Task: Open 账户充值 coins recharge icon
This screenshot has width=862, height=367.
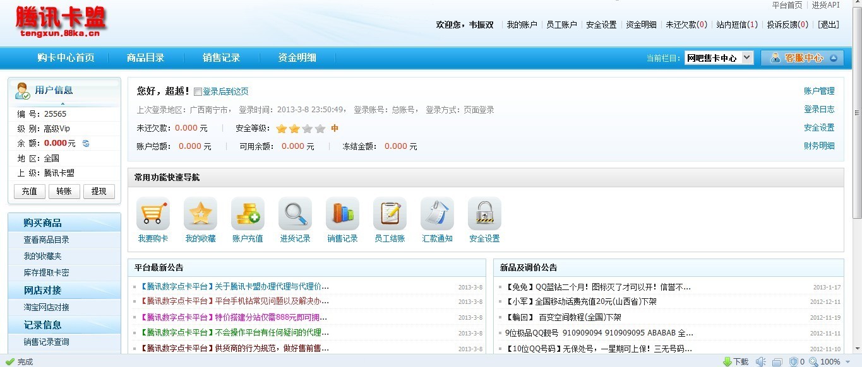Action: click(x=248, y=213)
